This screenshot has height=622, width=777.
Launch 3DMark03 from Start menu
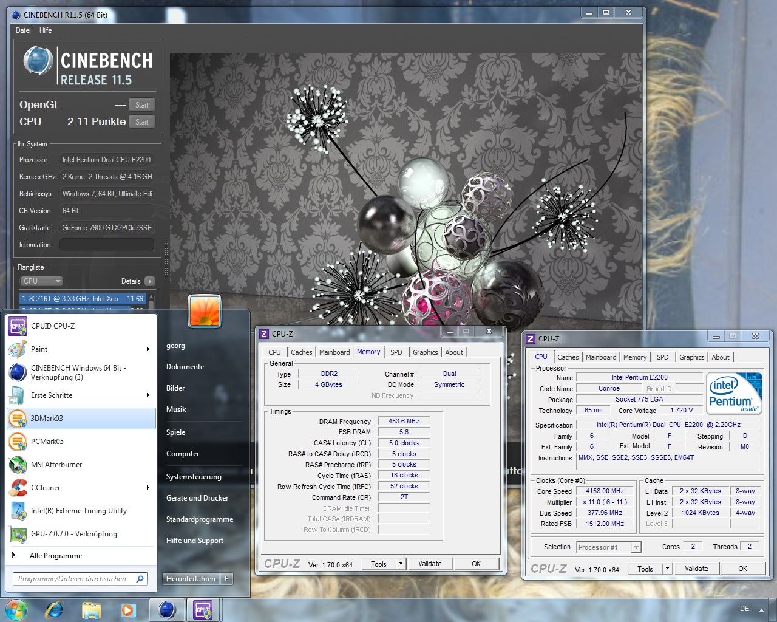click(81, 419)
